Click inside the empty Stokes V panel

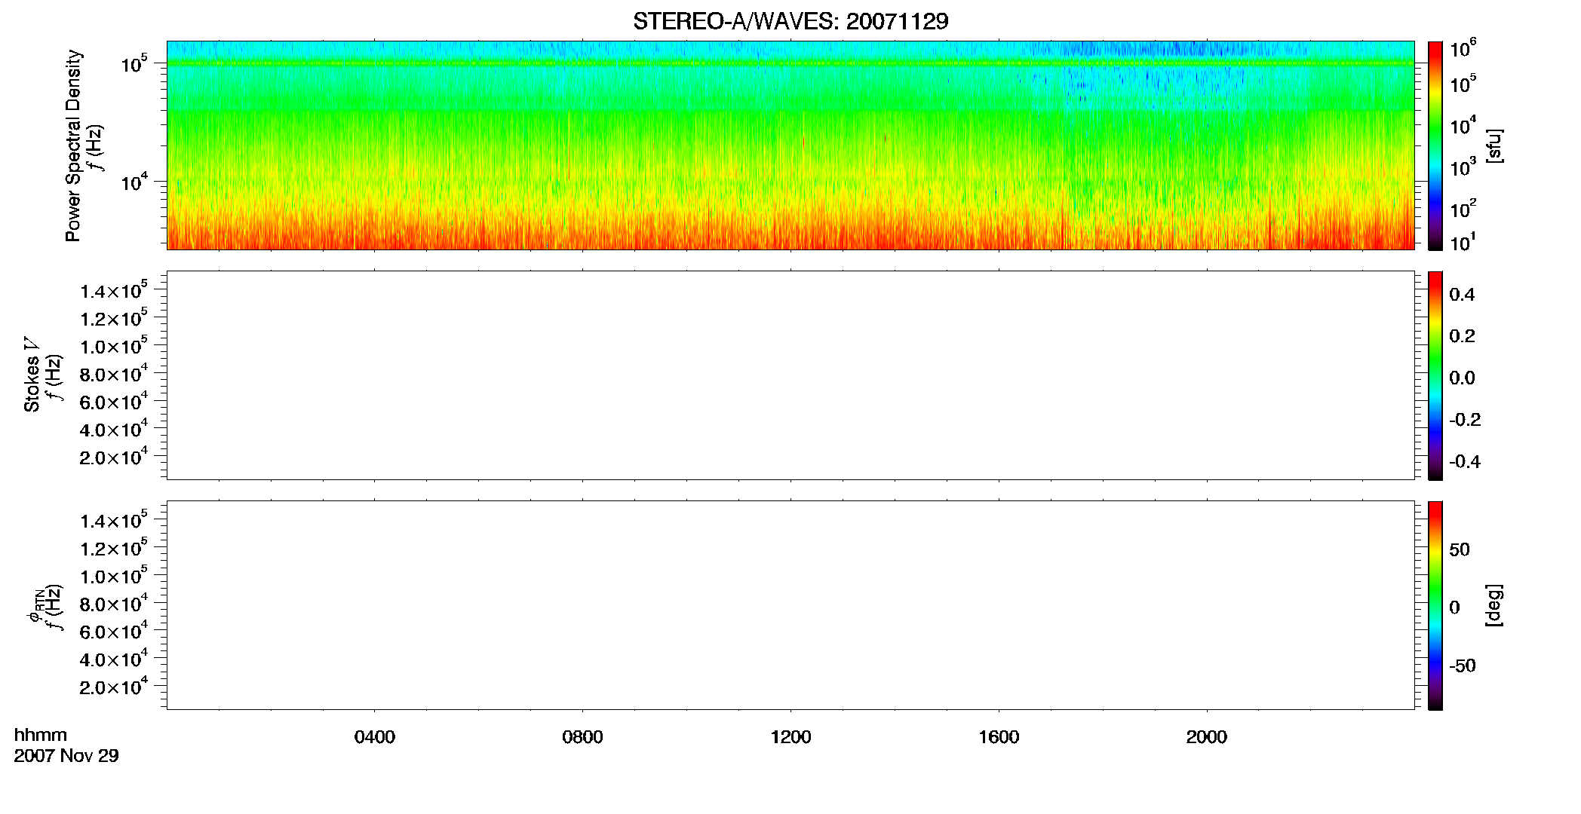(790, 375)
